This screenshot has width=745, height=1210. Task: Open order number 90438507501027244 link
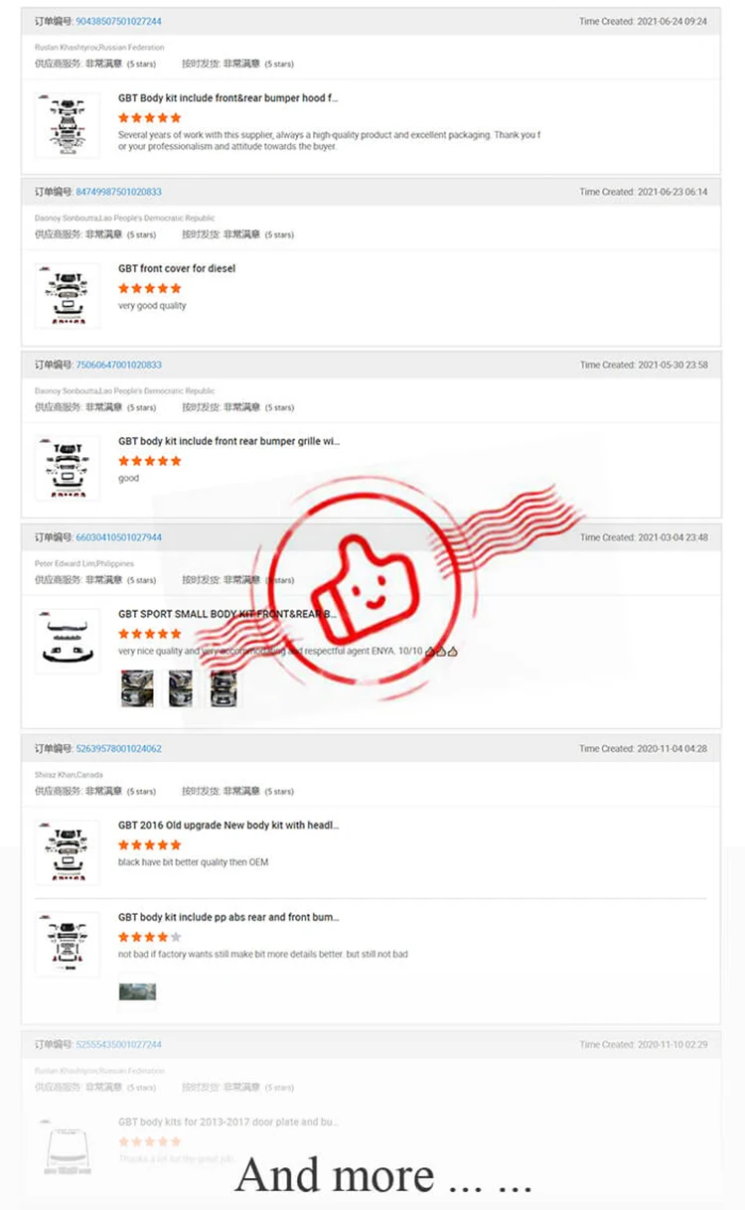click(x=118, y=21)
